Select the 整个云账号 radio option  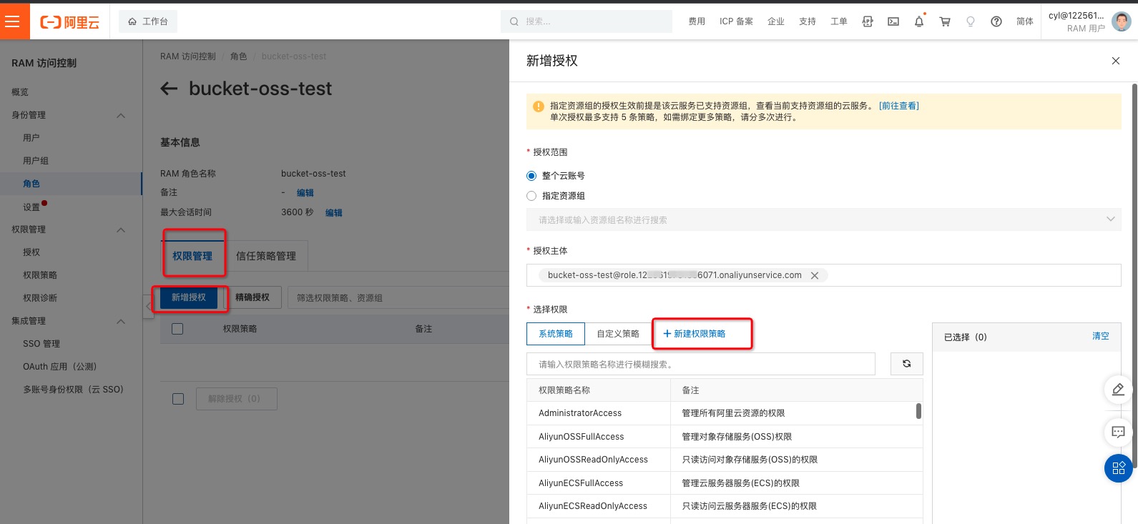(x=531, y=176)
